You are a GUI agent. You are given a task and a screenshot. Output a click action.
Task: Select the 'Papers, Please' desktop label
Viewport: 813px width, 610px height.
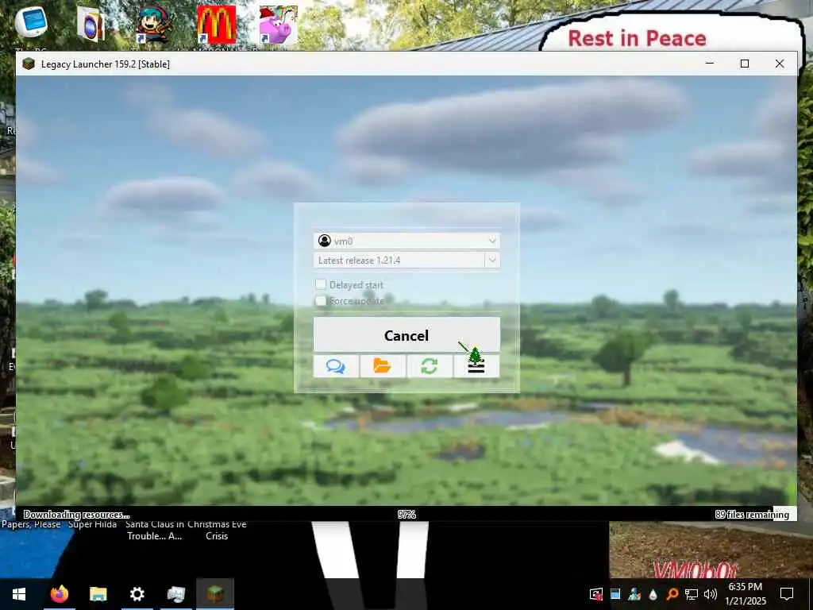point(31,525)
